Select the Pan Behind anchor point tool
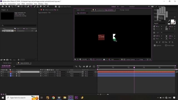Image resolution: width=178 pixels, height=100 pixels. pyautogui.click(x=22, y=7)
